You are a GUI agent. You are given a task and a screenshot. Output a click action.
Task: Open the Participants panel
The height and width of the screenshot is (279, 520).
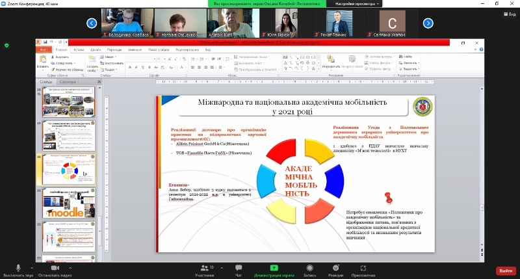click(204, 267)
